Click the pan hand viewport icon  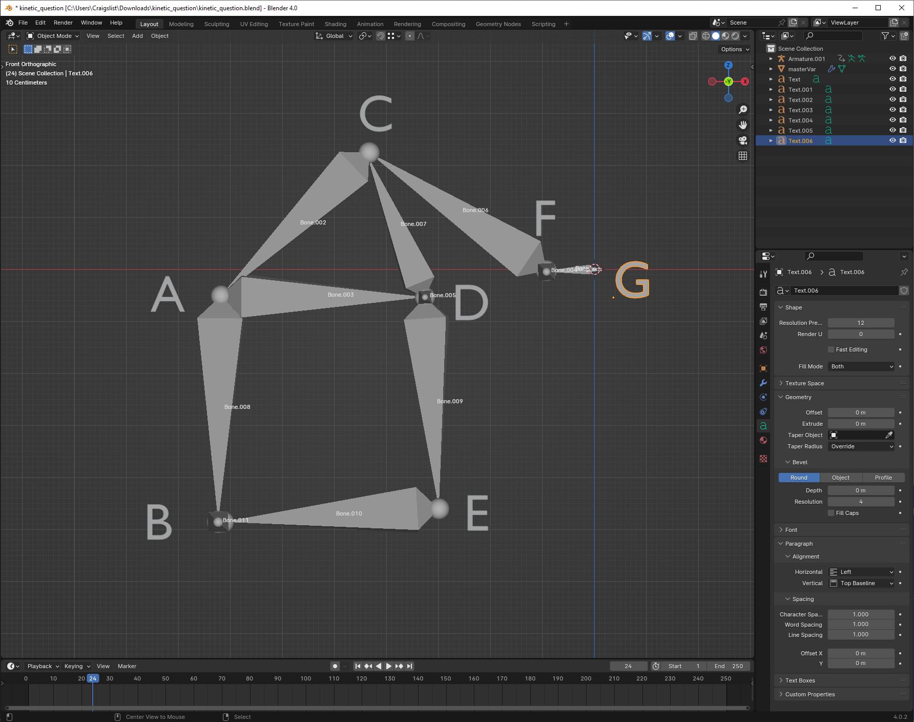(743, 125)
